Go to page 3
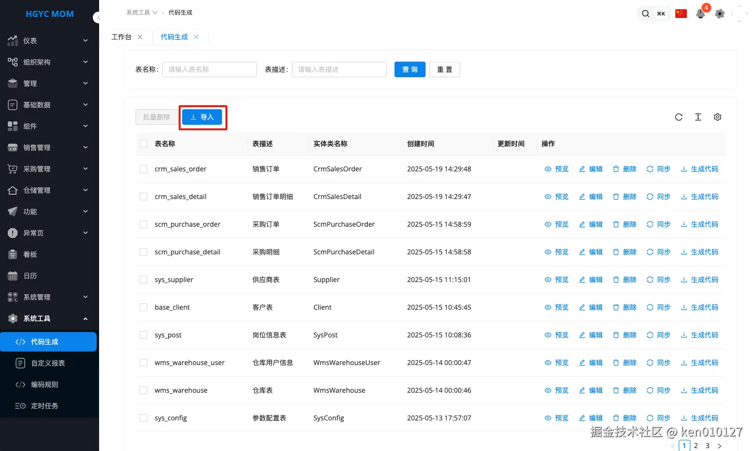Screen dimensions: 755x451 707,446
